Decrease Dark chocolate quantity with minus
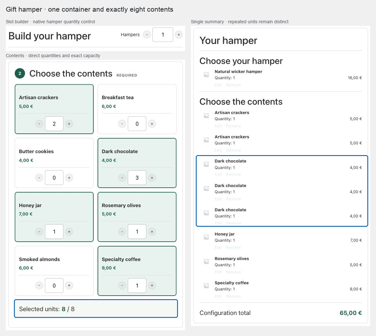The width and height of the screenshot is (376, 336). coord(122,178)
